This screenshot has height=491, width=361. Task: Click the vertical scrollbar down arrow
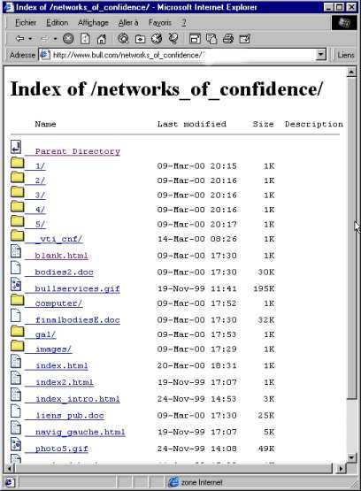(x=351, y=457)
